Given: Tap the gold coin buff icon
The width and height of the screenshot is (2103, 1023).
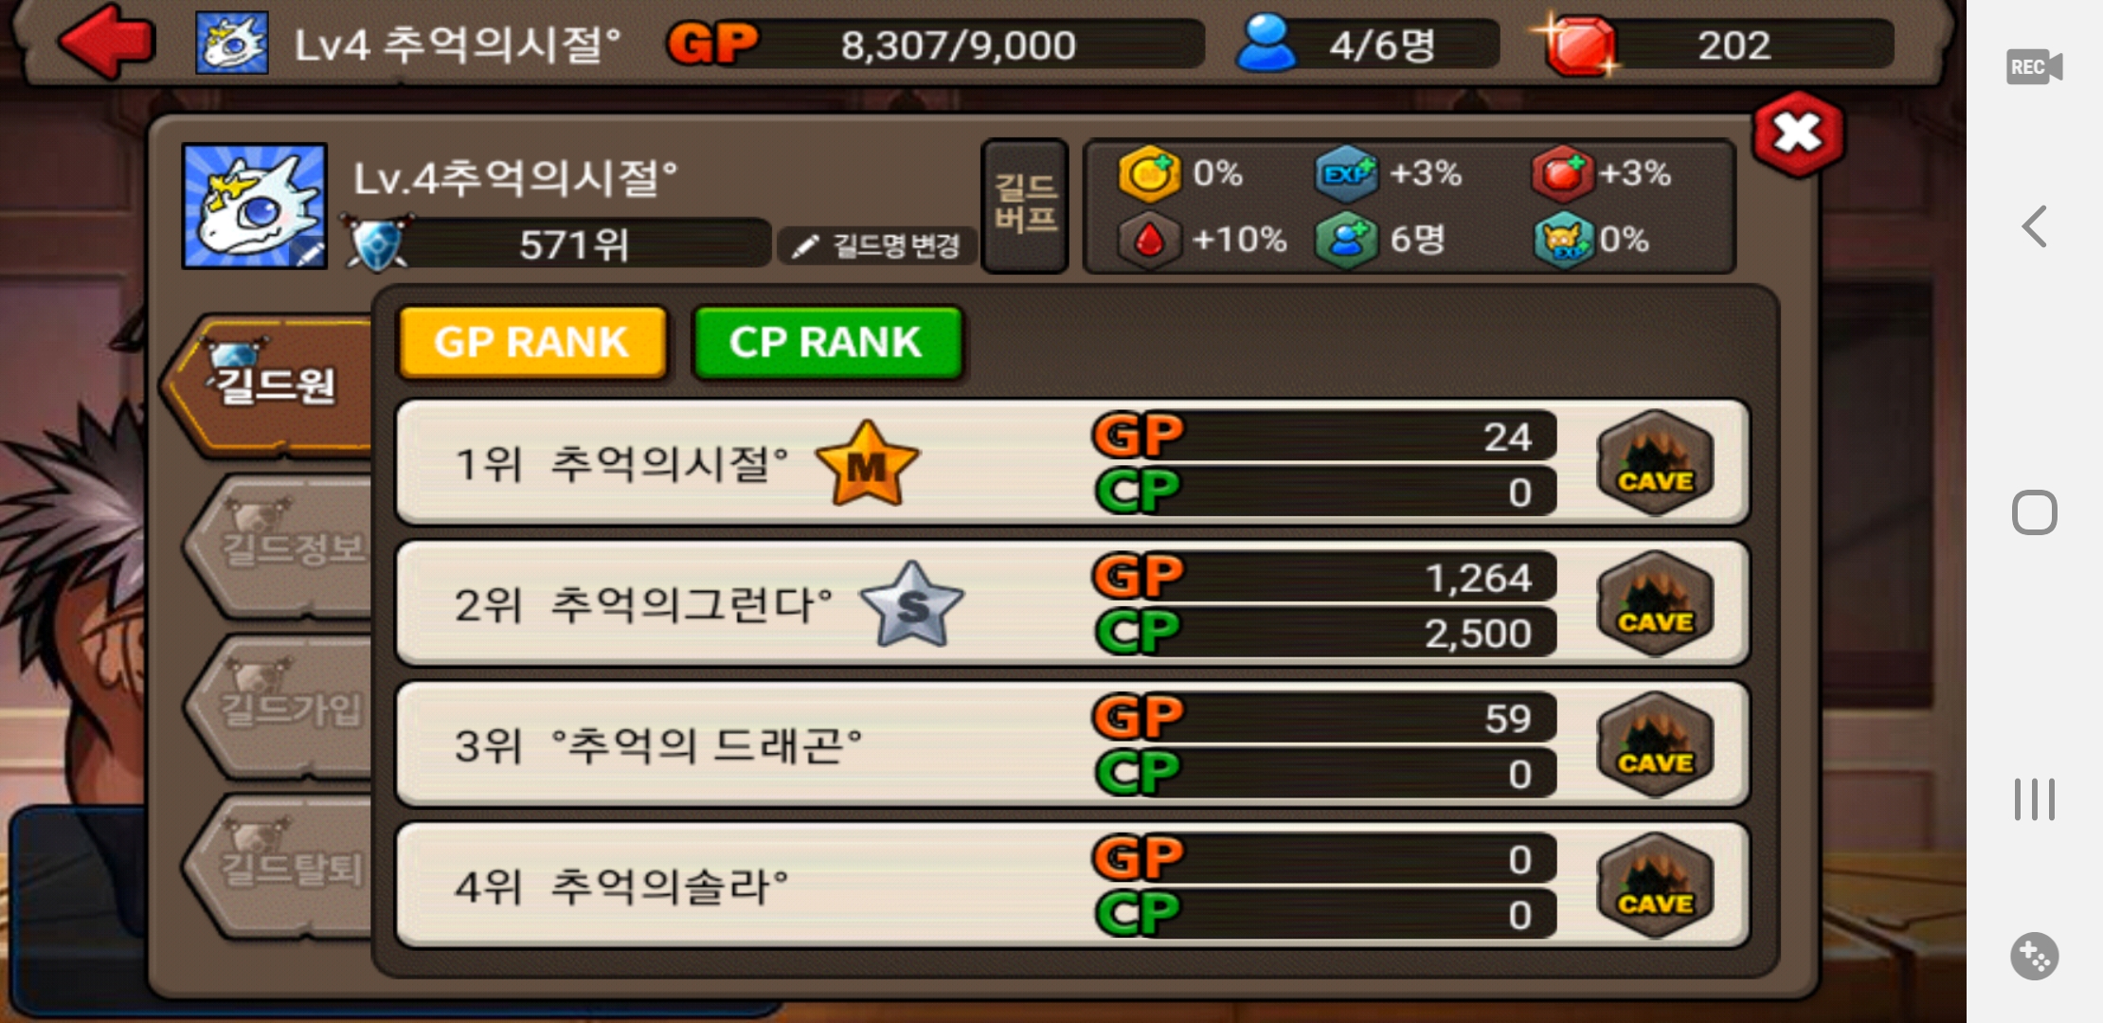Looking at the screenshot, I should [x=1149, y=174].
